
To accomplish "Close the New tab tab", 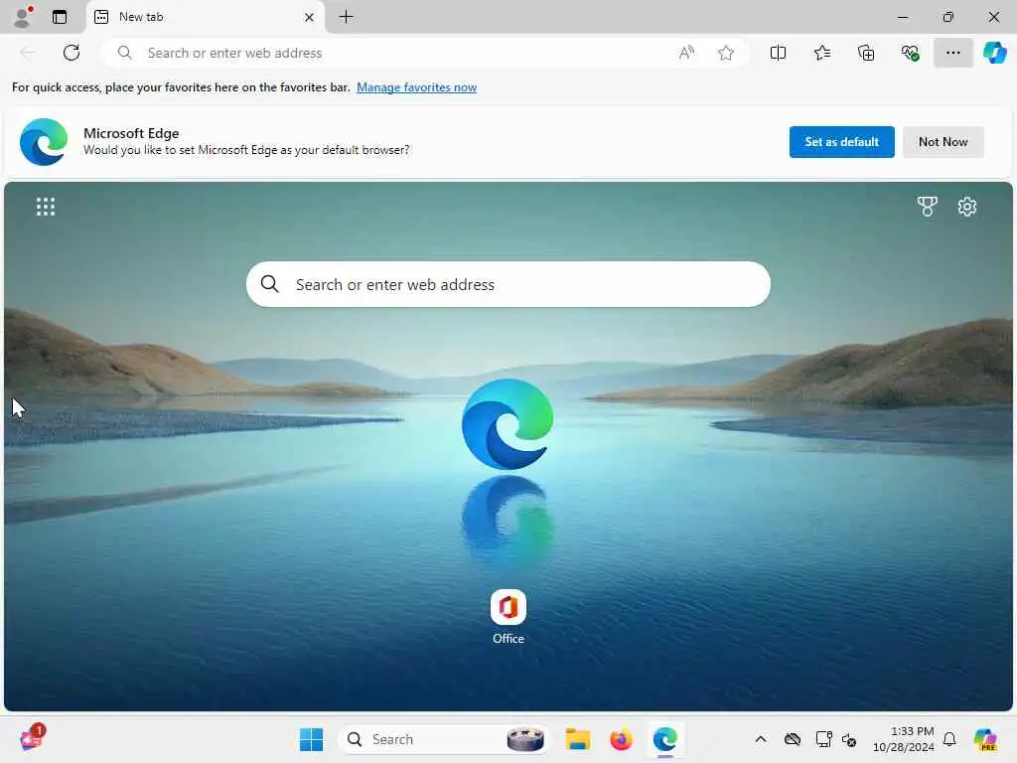I will (x=310, y=17).
